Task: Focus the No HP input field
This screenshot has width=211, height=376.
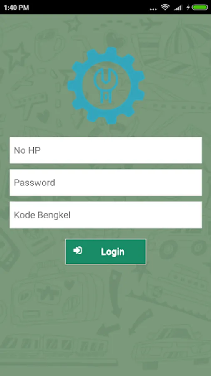Action: (x=105, y=150)
